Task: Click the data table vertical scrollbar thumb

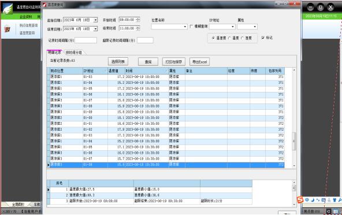Action: pos(294,141)
